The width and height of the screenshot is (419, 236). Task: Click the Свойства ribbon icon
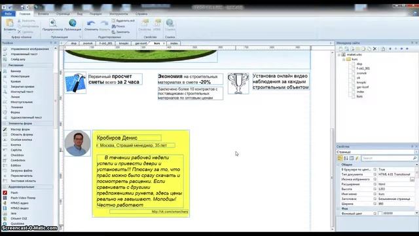(x=145, y=24)
